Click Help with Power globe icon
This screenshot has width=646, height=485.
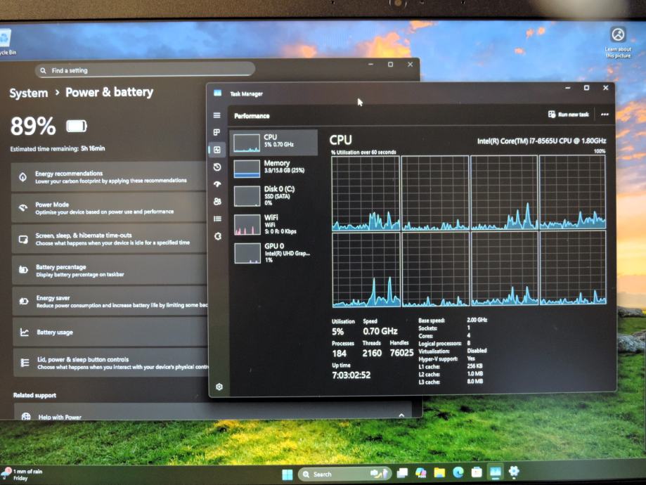pos(26,417)
